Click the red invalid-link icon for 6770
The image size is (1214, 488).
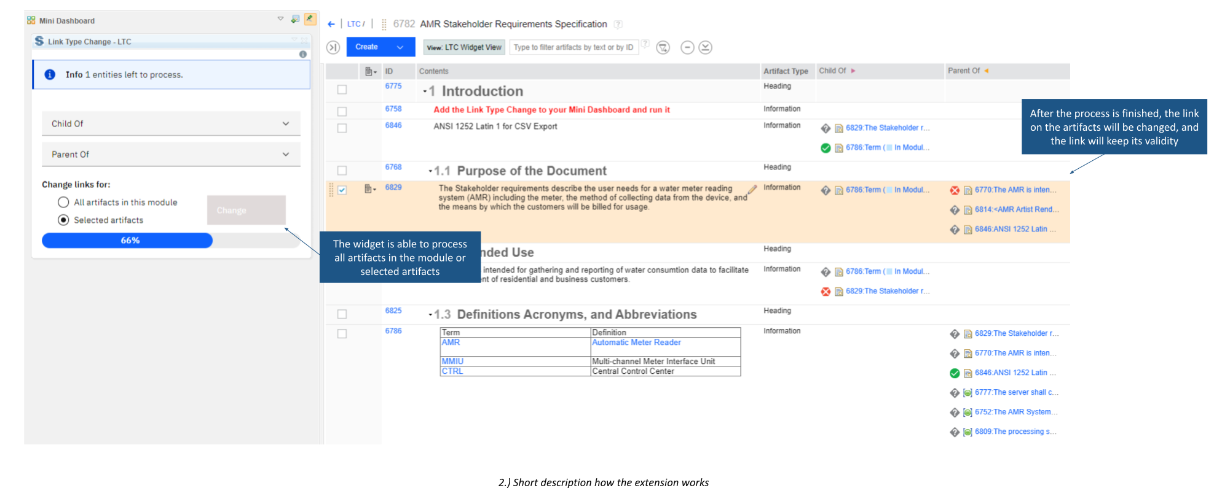pyautogui.click(x=955, y=190)
